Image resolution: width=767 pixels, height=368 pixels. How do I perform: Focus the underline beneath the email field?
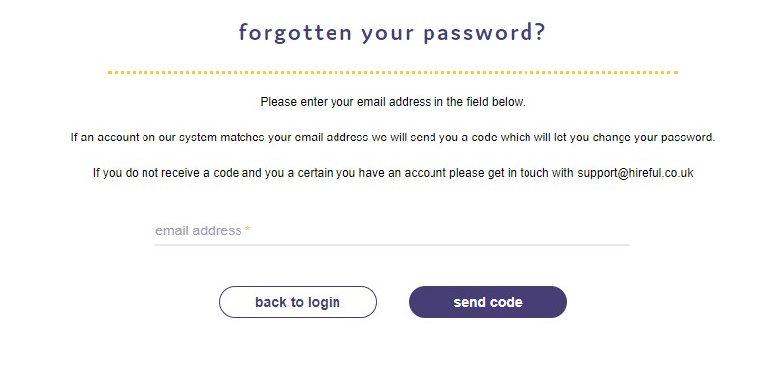pos(392,245)
